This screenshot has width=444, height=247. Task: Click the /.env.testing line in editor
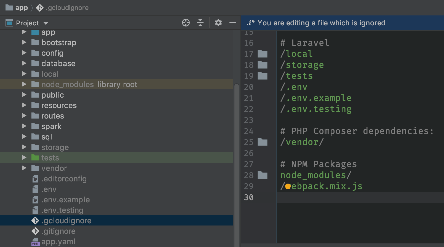point(316,109)
